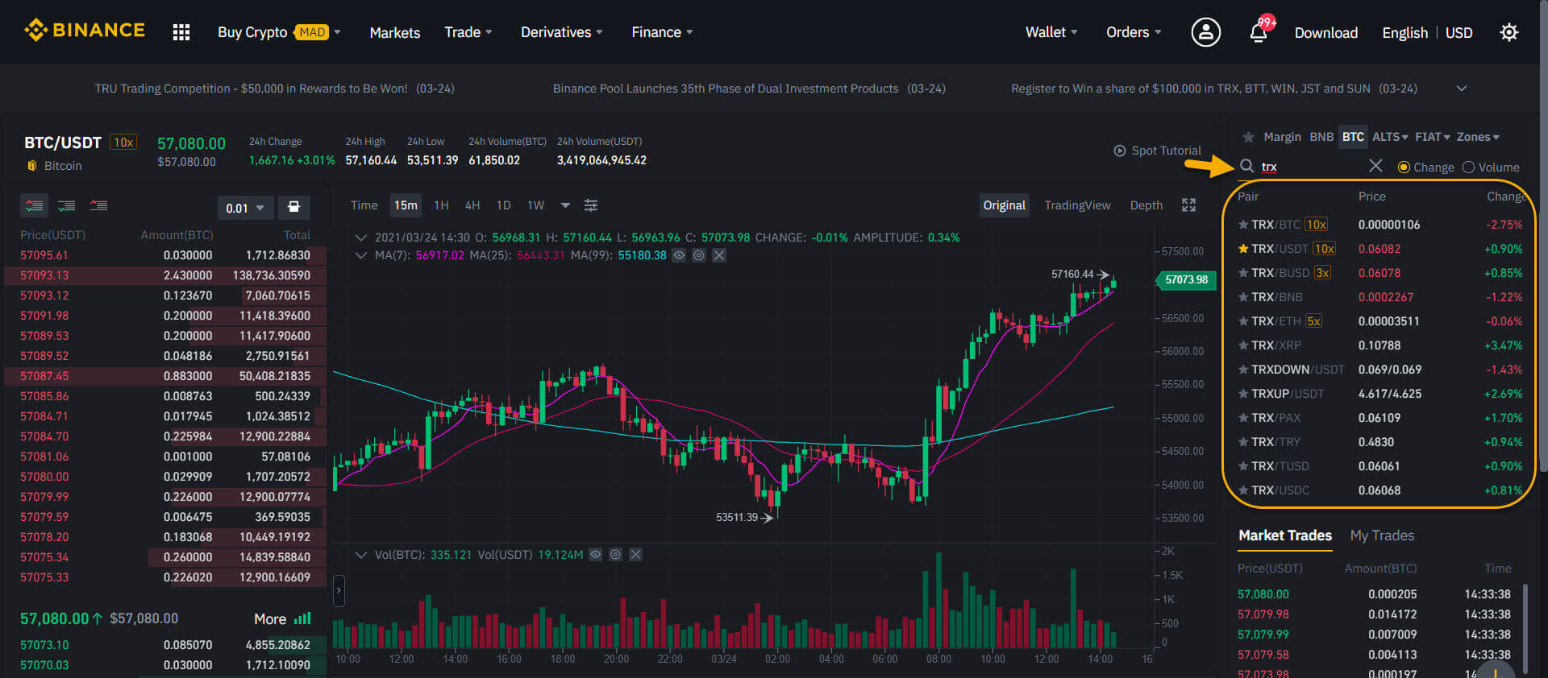The width and height of the screenshot is (1548, 678).
Task: Open the Derivatives dropdown menu
Action: (561, 32)
